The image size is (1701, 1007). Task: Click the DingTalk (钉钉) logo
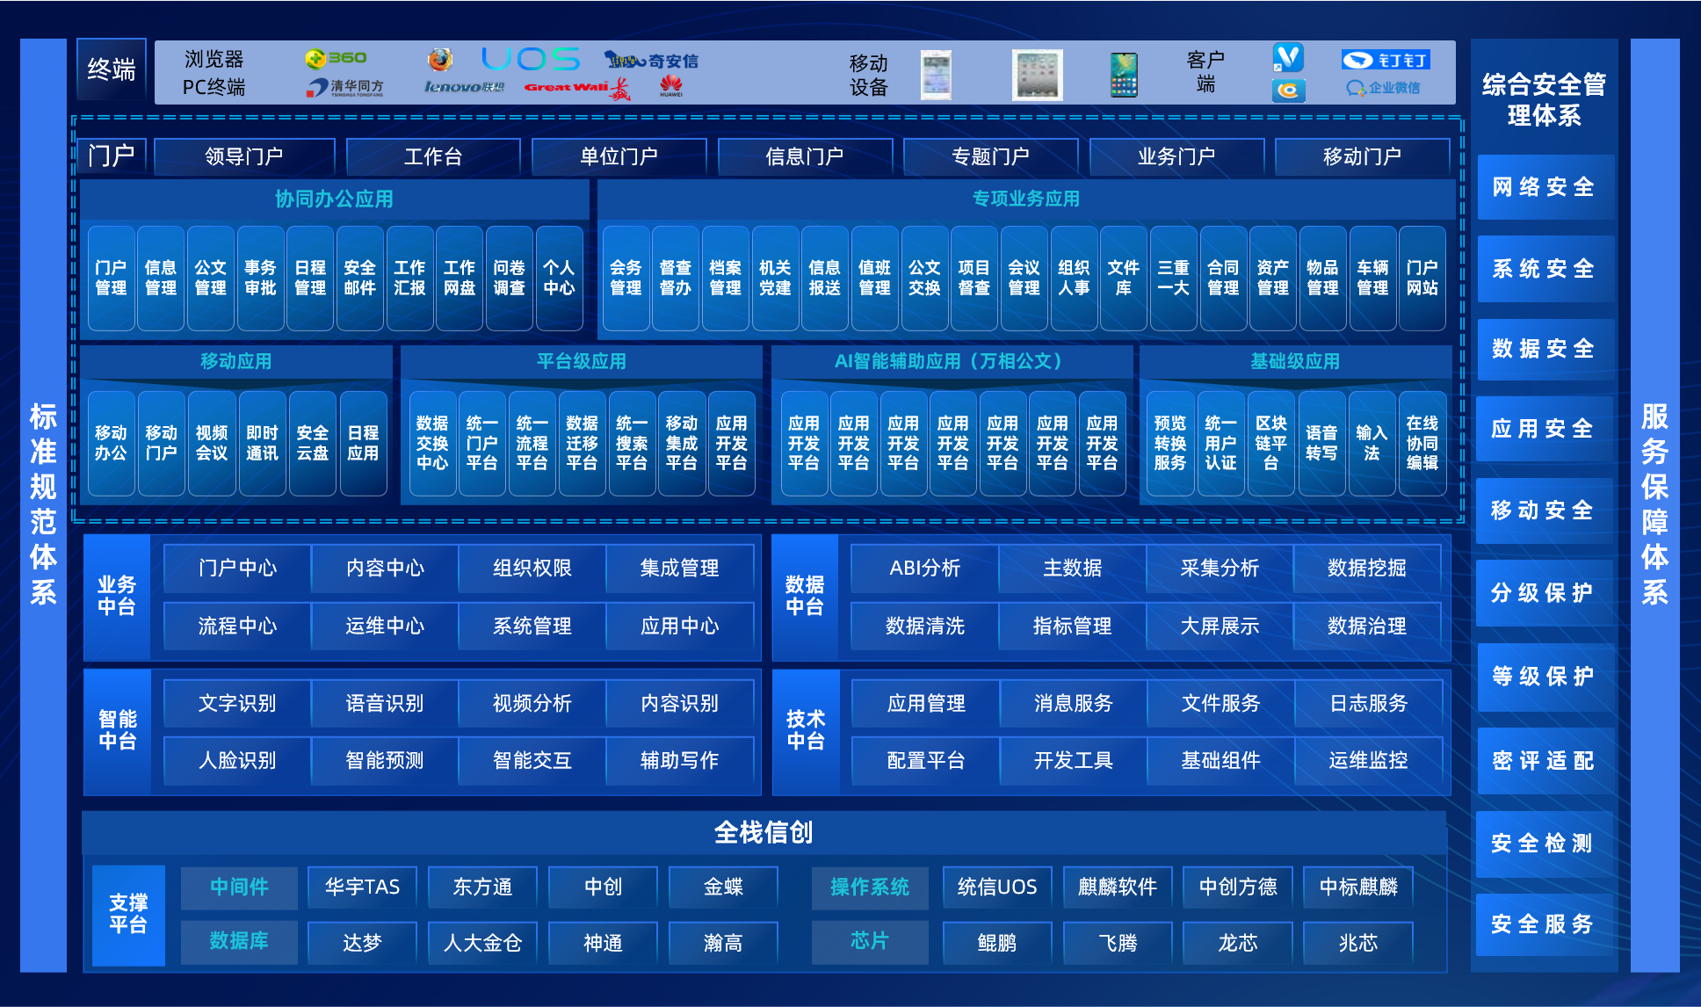1386,60
